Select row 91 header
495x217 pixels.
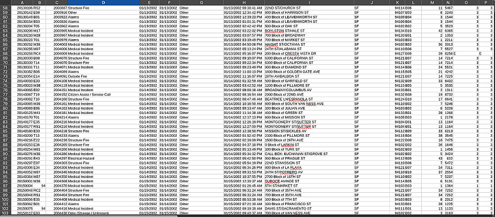click(5, 158)
